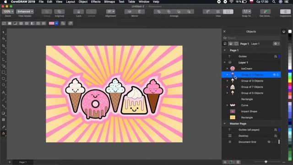The width and height of the screenshot is (293, 165).
Task: Delete selected object with trash icon
Action: (238, 162)
